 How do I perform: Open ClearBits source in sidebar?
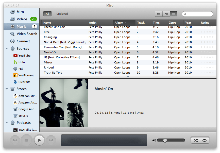pos(22,82)
